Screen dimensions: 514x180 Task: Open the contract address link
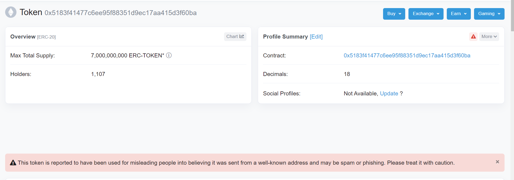407,56
